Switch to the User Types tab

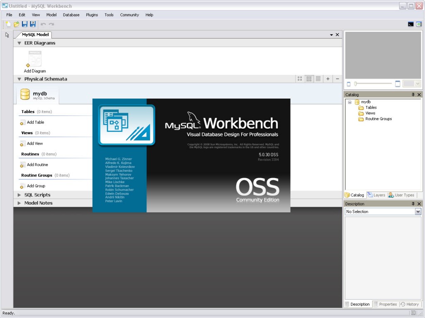[x=401, y=195]
